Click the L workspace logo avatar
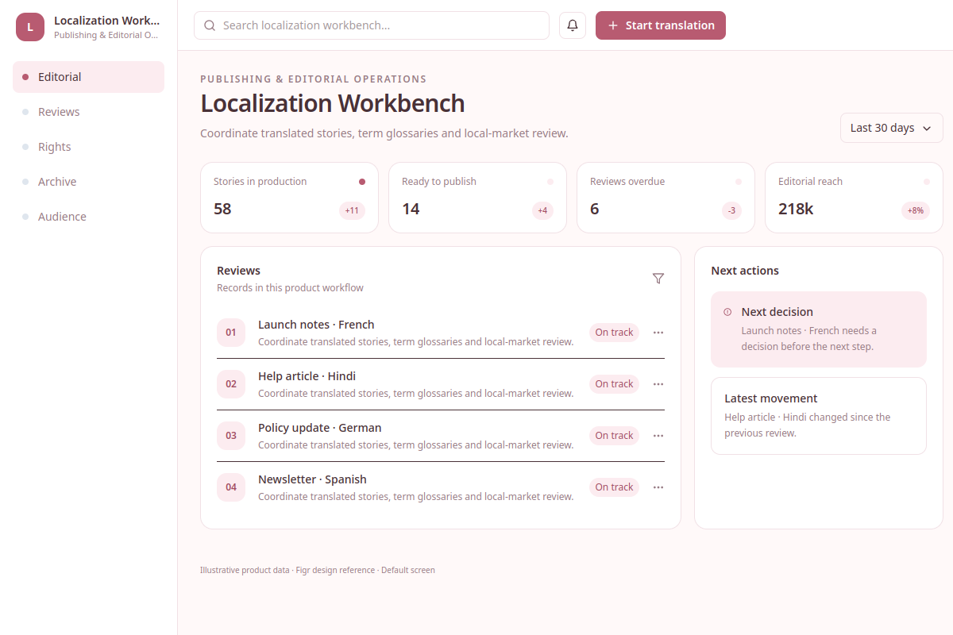The width and height of the screenshot is (953, 635). (x=30, y=27)
